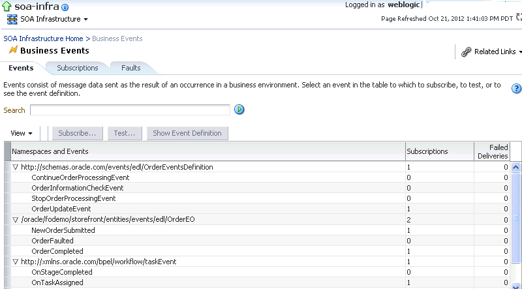Go to SOA Infrastructure Home link
522x289 pixels.
pyautogui.click(x=43, y=38)
